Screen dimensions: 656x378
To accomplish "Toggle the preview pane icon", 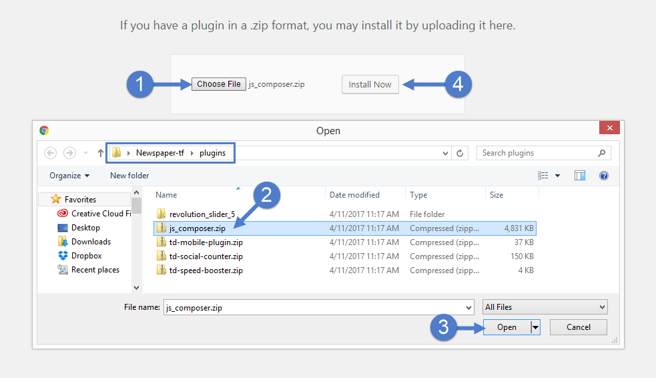I will (580, 176).
